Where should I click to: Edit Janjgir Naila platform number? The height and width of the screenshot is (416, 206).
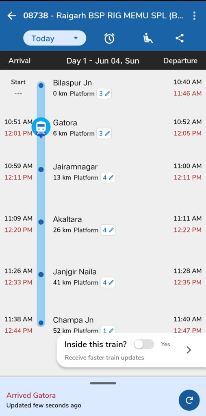pyautogui.click(x=108, y=283)
